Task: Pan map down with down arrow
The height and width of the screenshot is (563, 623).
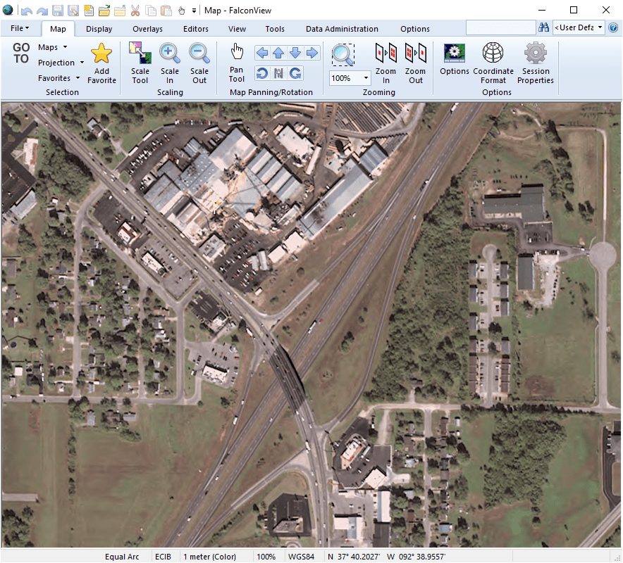Action: tap(295, 52)
